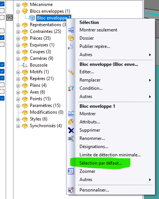
Task: Expand the Repères (21) node
Action: pyautogui.click(x=18, y=79)
